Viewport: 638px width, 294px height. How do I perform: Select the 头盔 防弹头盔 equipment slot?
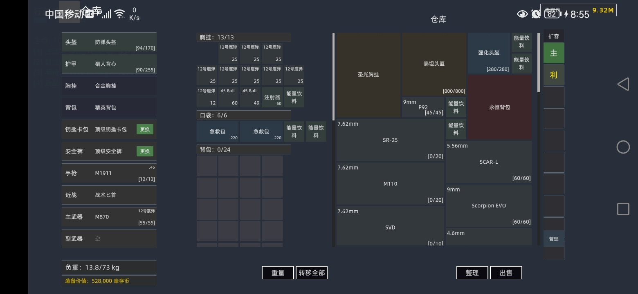(109, 42)
